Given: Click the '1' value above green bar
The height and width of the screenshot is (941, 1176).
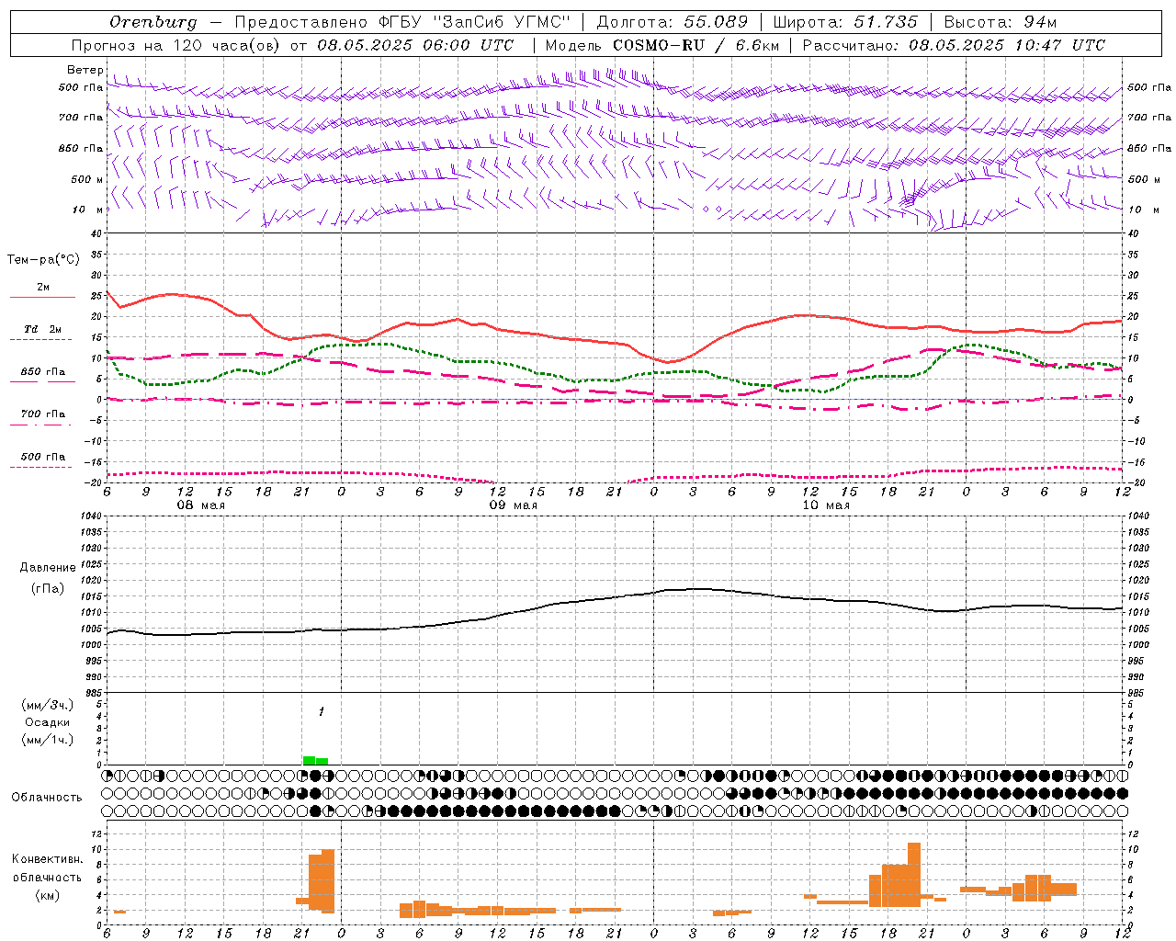Looking at the screenshot, I should click(x=322, y=711).
